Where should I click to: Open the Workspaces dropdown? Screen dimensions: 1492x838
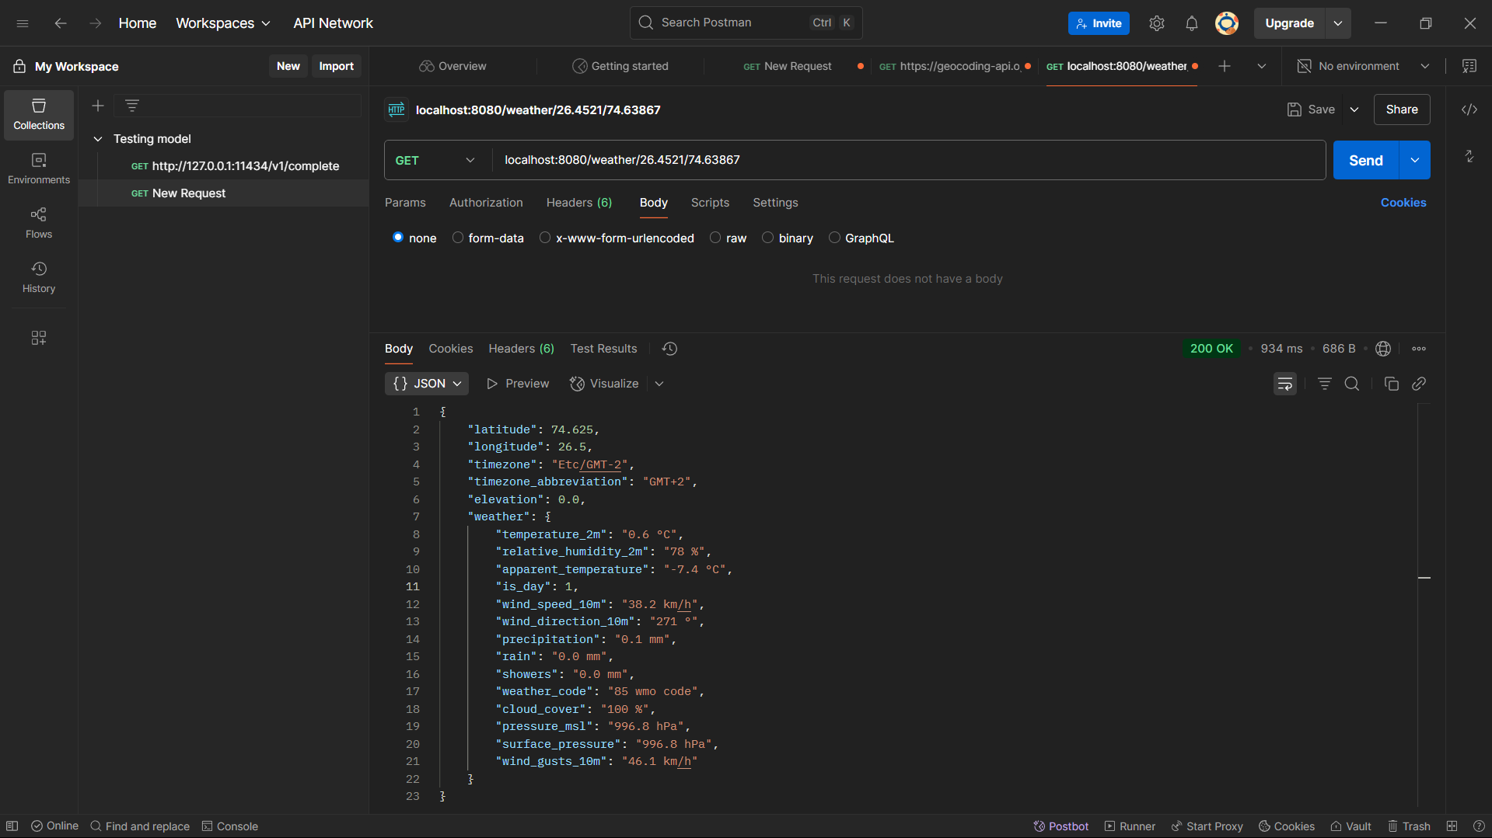223,23
